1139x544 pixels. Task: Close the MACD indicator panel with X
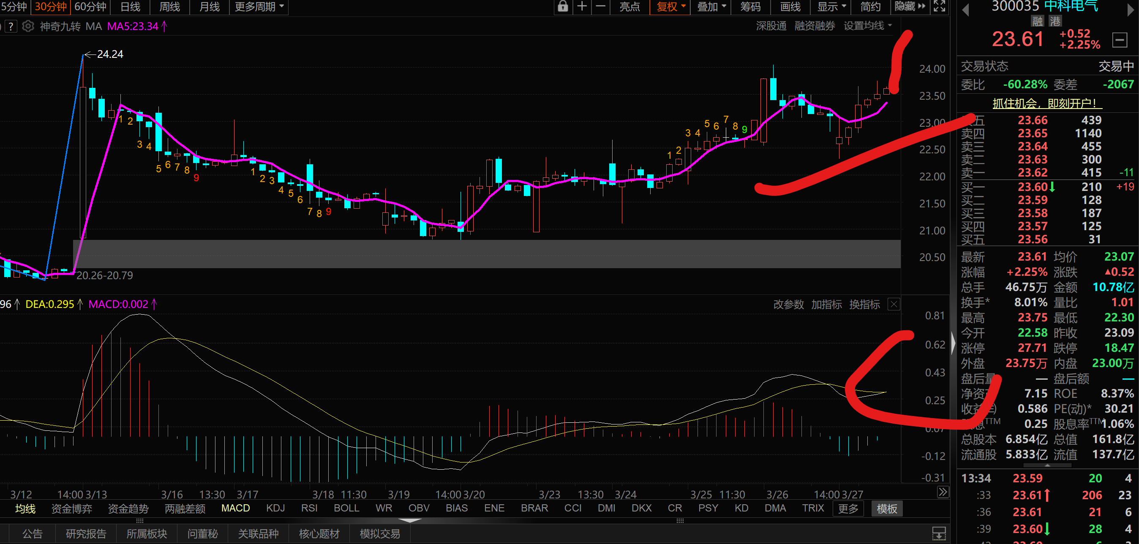click(894, 305)
